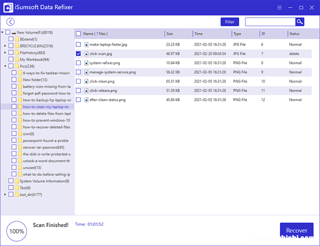Click the New Volume drive icon
320x246 pixels.
point(14,32)
